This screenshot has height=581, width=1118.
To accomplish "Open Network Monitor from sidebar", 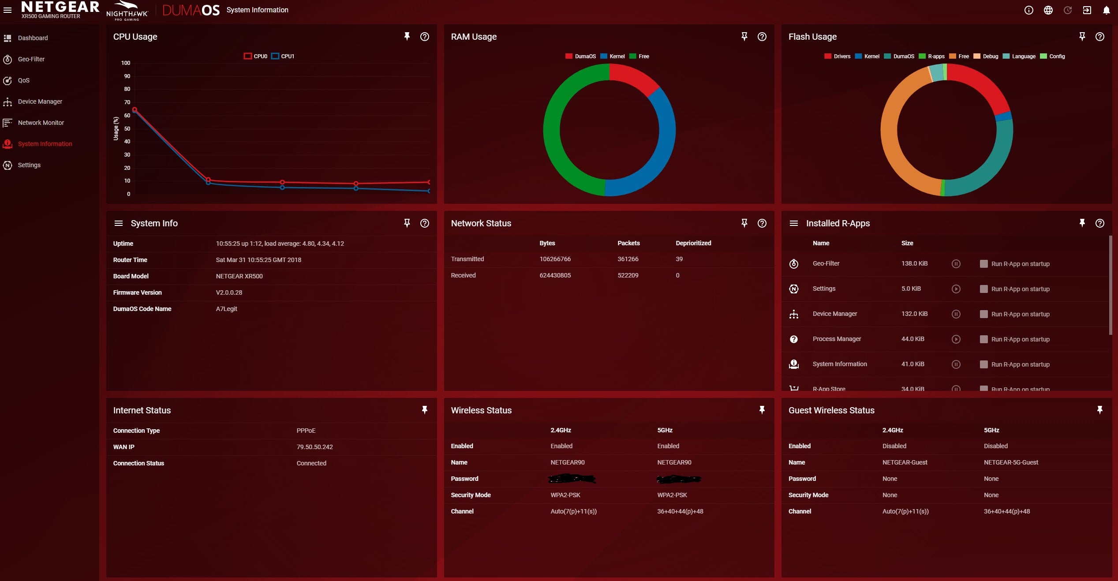I will pyautogui.click(x=41, y=123).
